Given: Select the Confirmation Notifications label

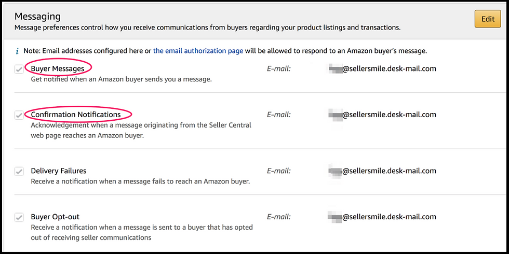Looking at the screenshot, I should coord(75,115).
